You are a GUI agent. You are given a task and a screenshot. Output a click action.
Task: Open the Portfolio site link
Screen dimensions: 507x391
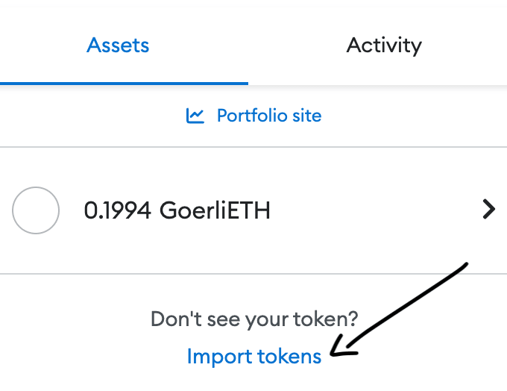(268, 116)
